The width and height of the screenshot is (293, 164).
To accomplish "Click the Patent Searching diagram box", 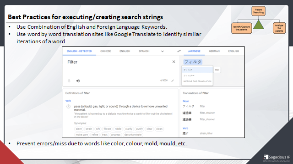I will [258, 11].
